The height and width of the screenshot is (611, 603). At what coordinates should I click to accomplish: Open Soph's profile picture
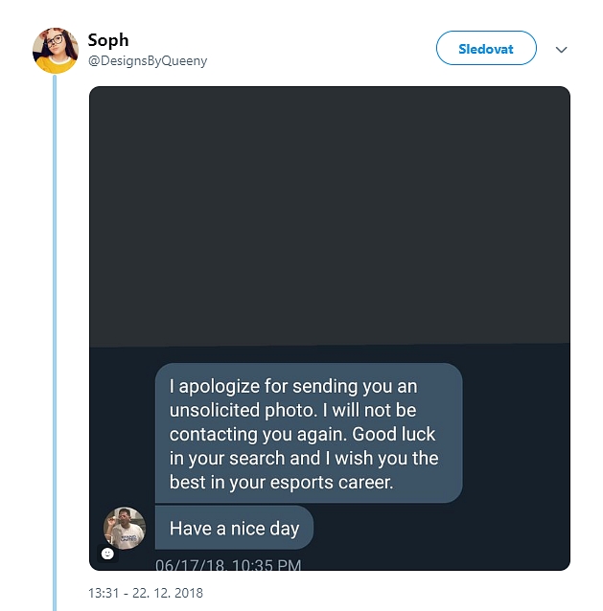[x=55, y=51]
